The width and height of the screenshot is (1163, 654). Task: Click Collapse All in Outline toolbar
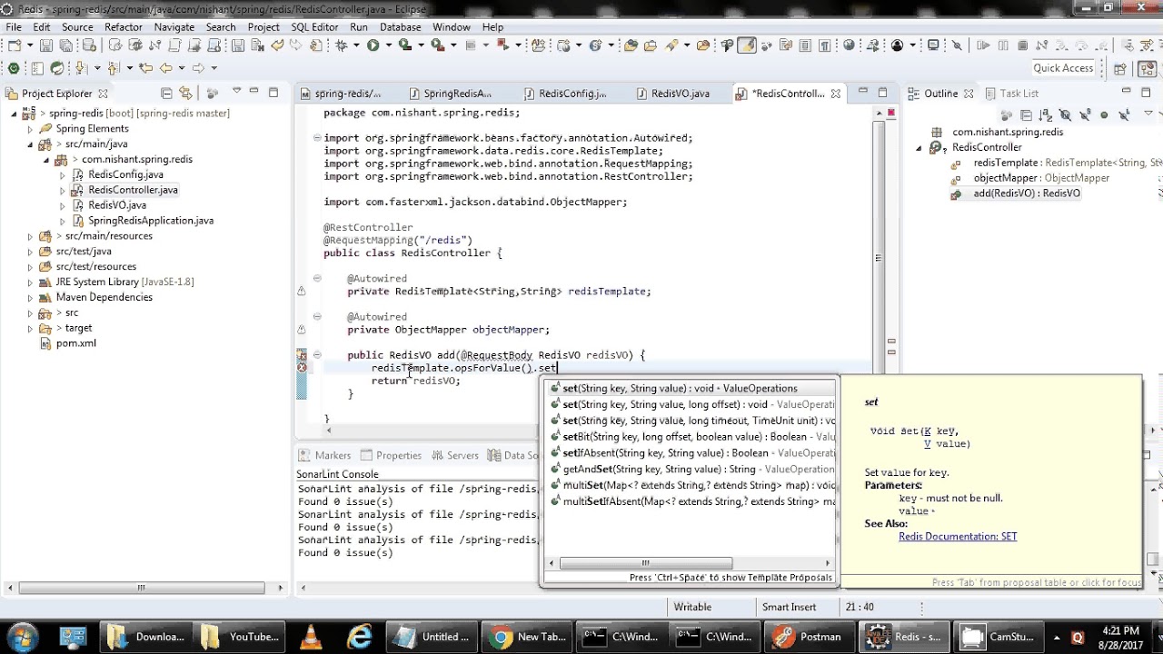(1026, 115)
